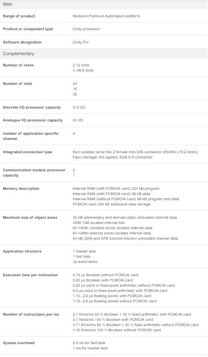
Task: Select the Software designation label
Action: tap(22, 42)
